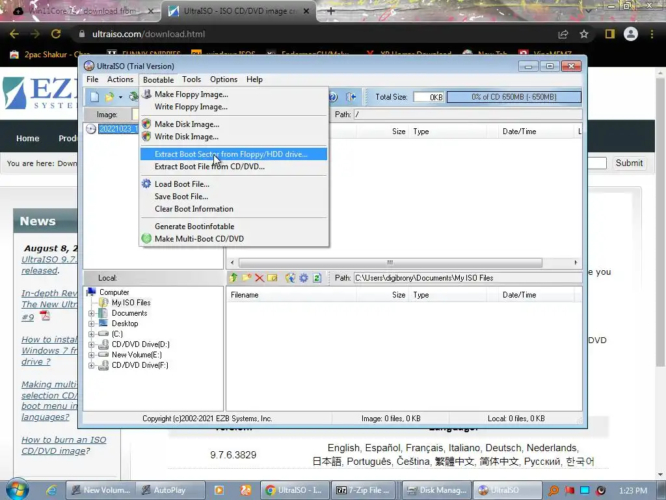Open the Actions menu

pos(120,79)
